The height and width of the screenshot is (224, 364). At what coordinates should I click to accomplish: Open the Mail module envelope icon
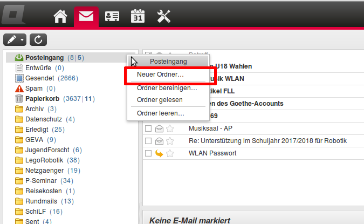(x=86, y=17)
